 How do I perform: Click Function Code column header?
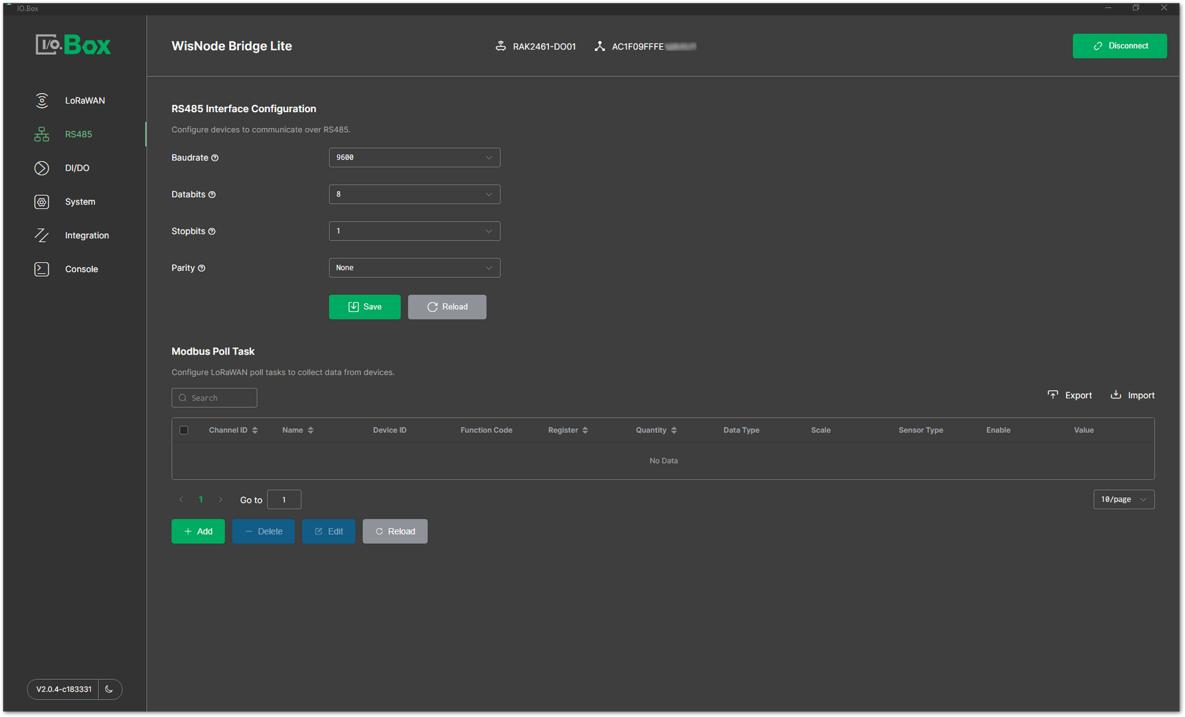coord(487,430)
